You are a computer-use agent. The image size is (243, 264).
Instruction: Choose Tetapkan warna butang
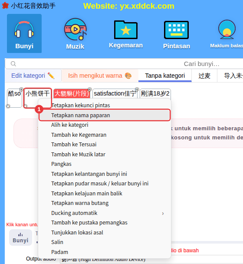[x=105, y=203]
